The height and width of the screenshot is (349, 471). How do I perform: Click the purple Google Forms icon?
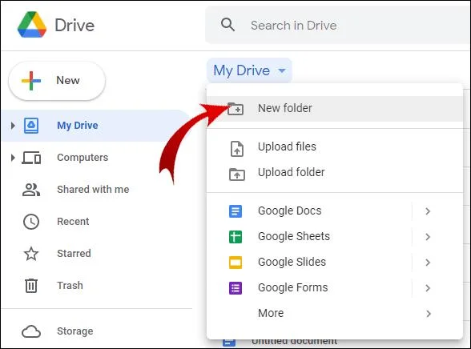(x=235, y=288)
